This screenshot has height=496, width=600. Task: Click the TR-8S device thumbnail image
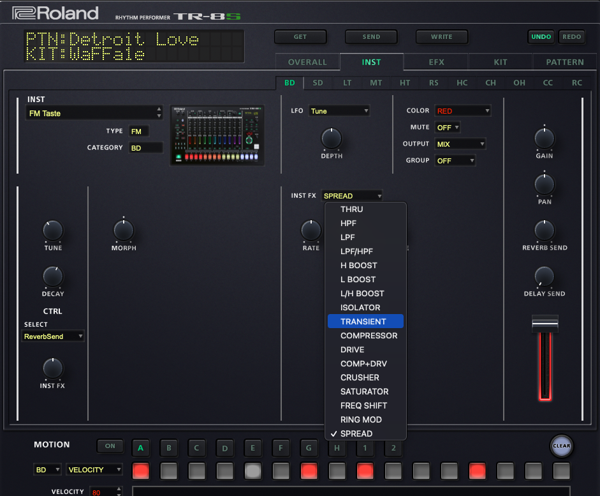(x=217, y=135)
